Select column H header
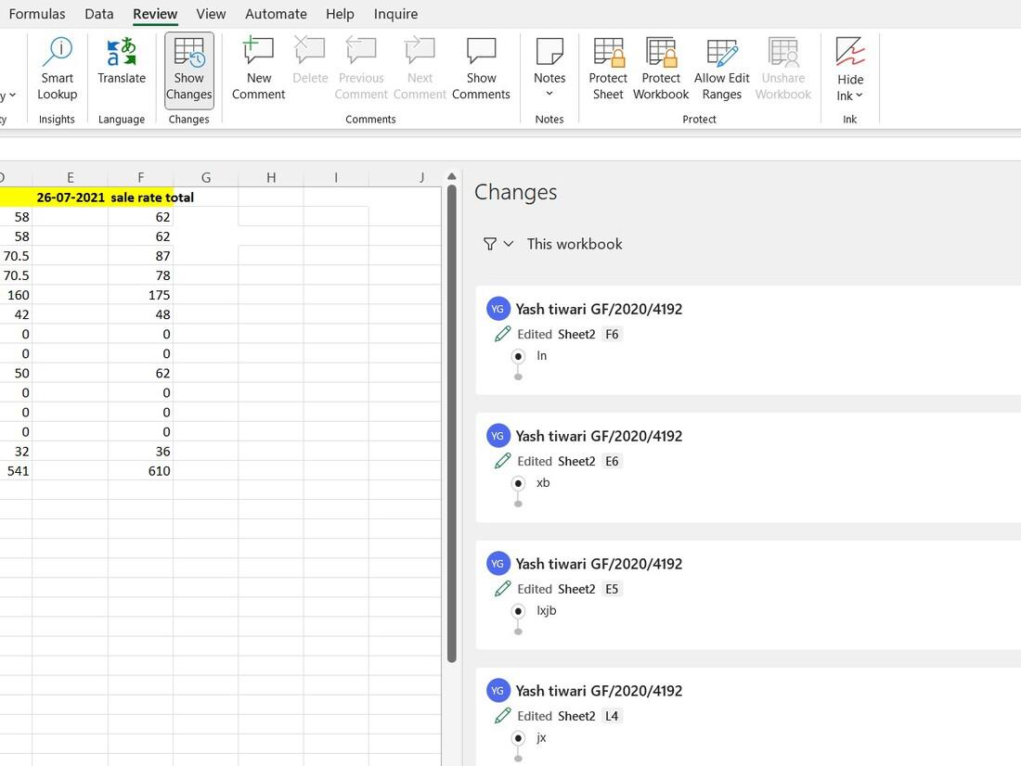The height and width of the screenshot is (766, 1021). click(x=271, y=178)
